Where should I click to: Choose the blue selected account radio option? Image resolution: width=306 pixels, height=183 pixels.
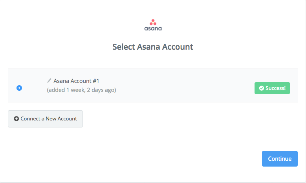point(19,88)
